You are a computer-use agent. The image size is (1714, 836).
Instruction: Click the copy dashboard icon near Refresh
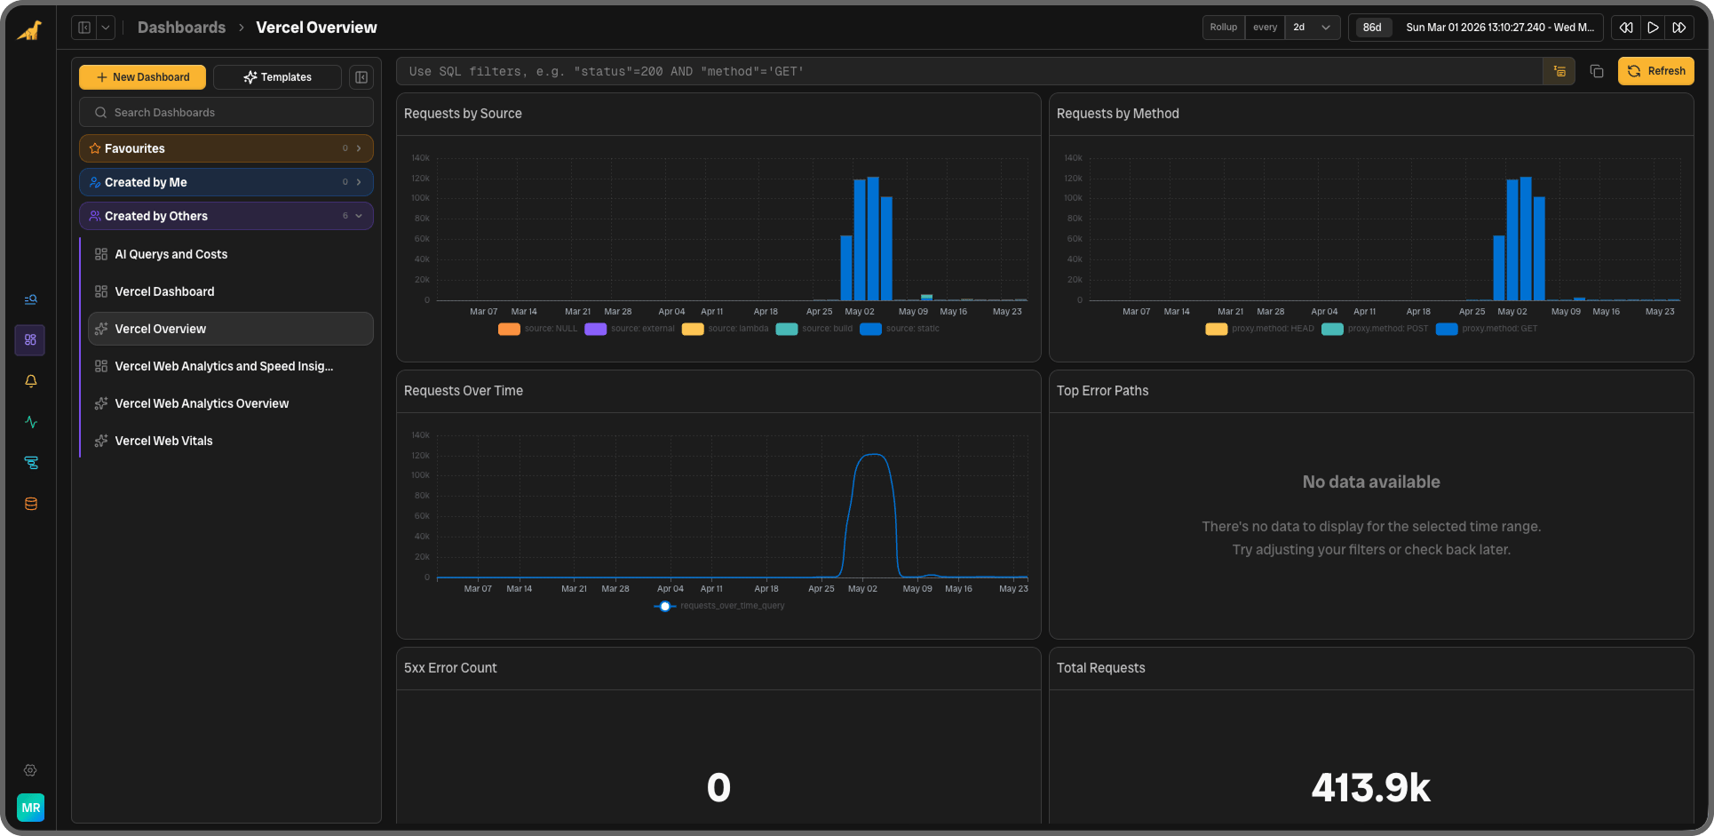(1597, 71)
